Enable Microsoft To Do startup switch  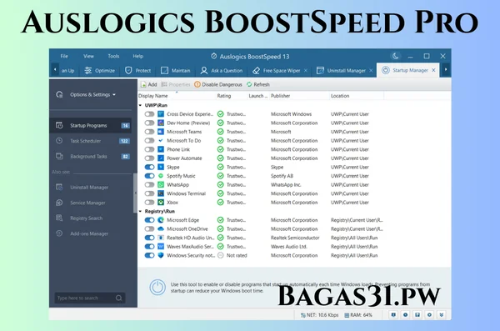(x=149, y=141)
